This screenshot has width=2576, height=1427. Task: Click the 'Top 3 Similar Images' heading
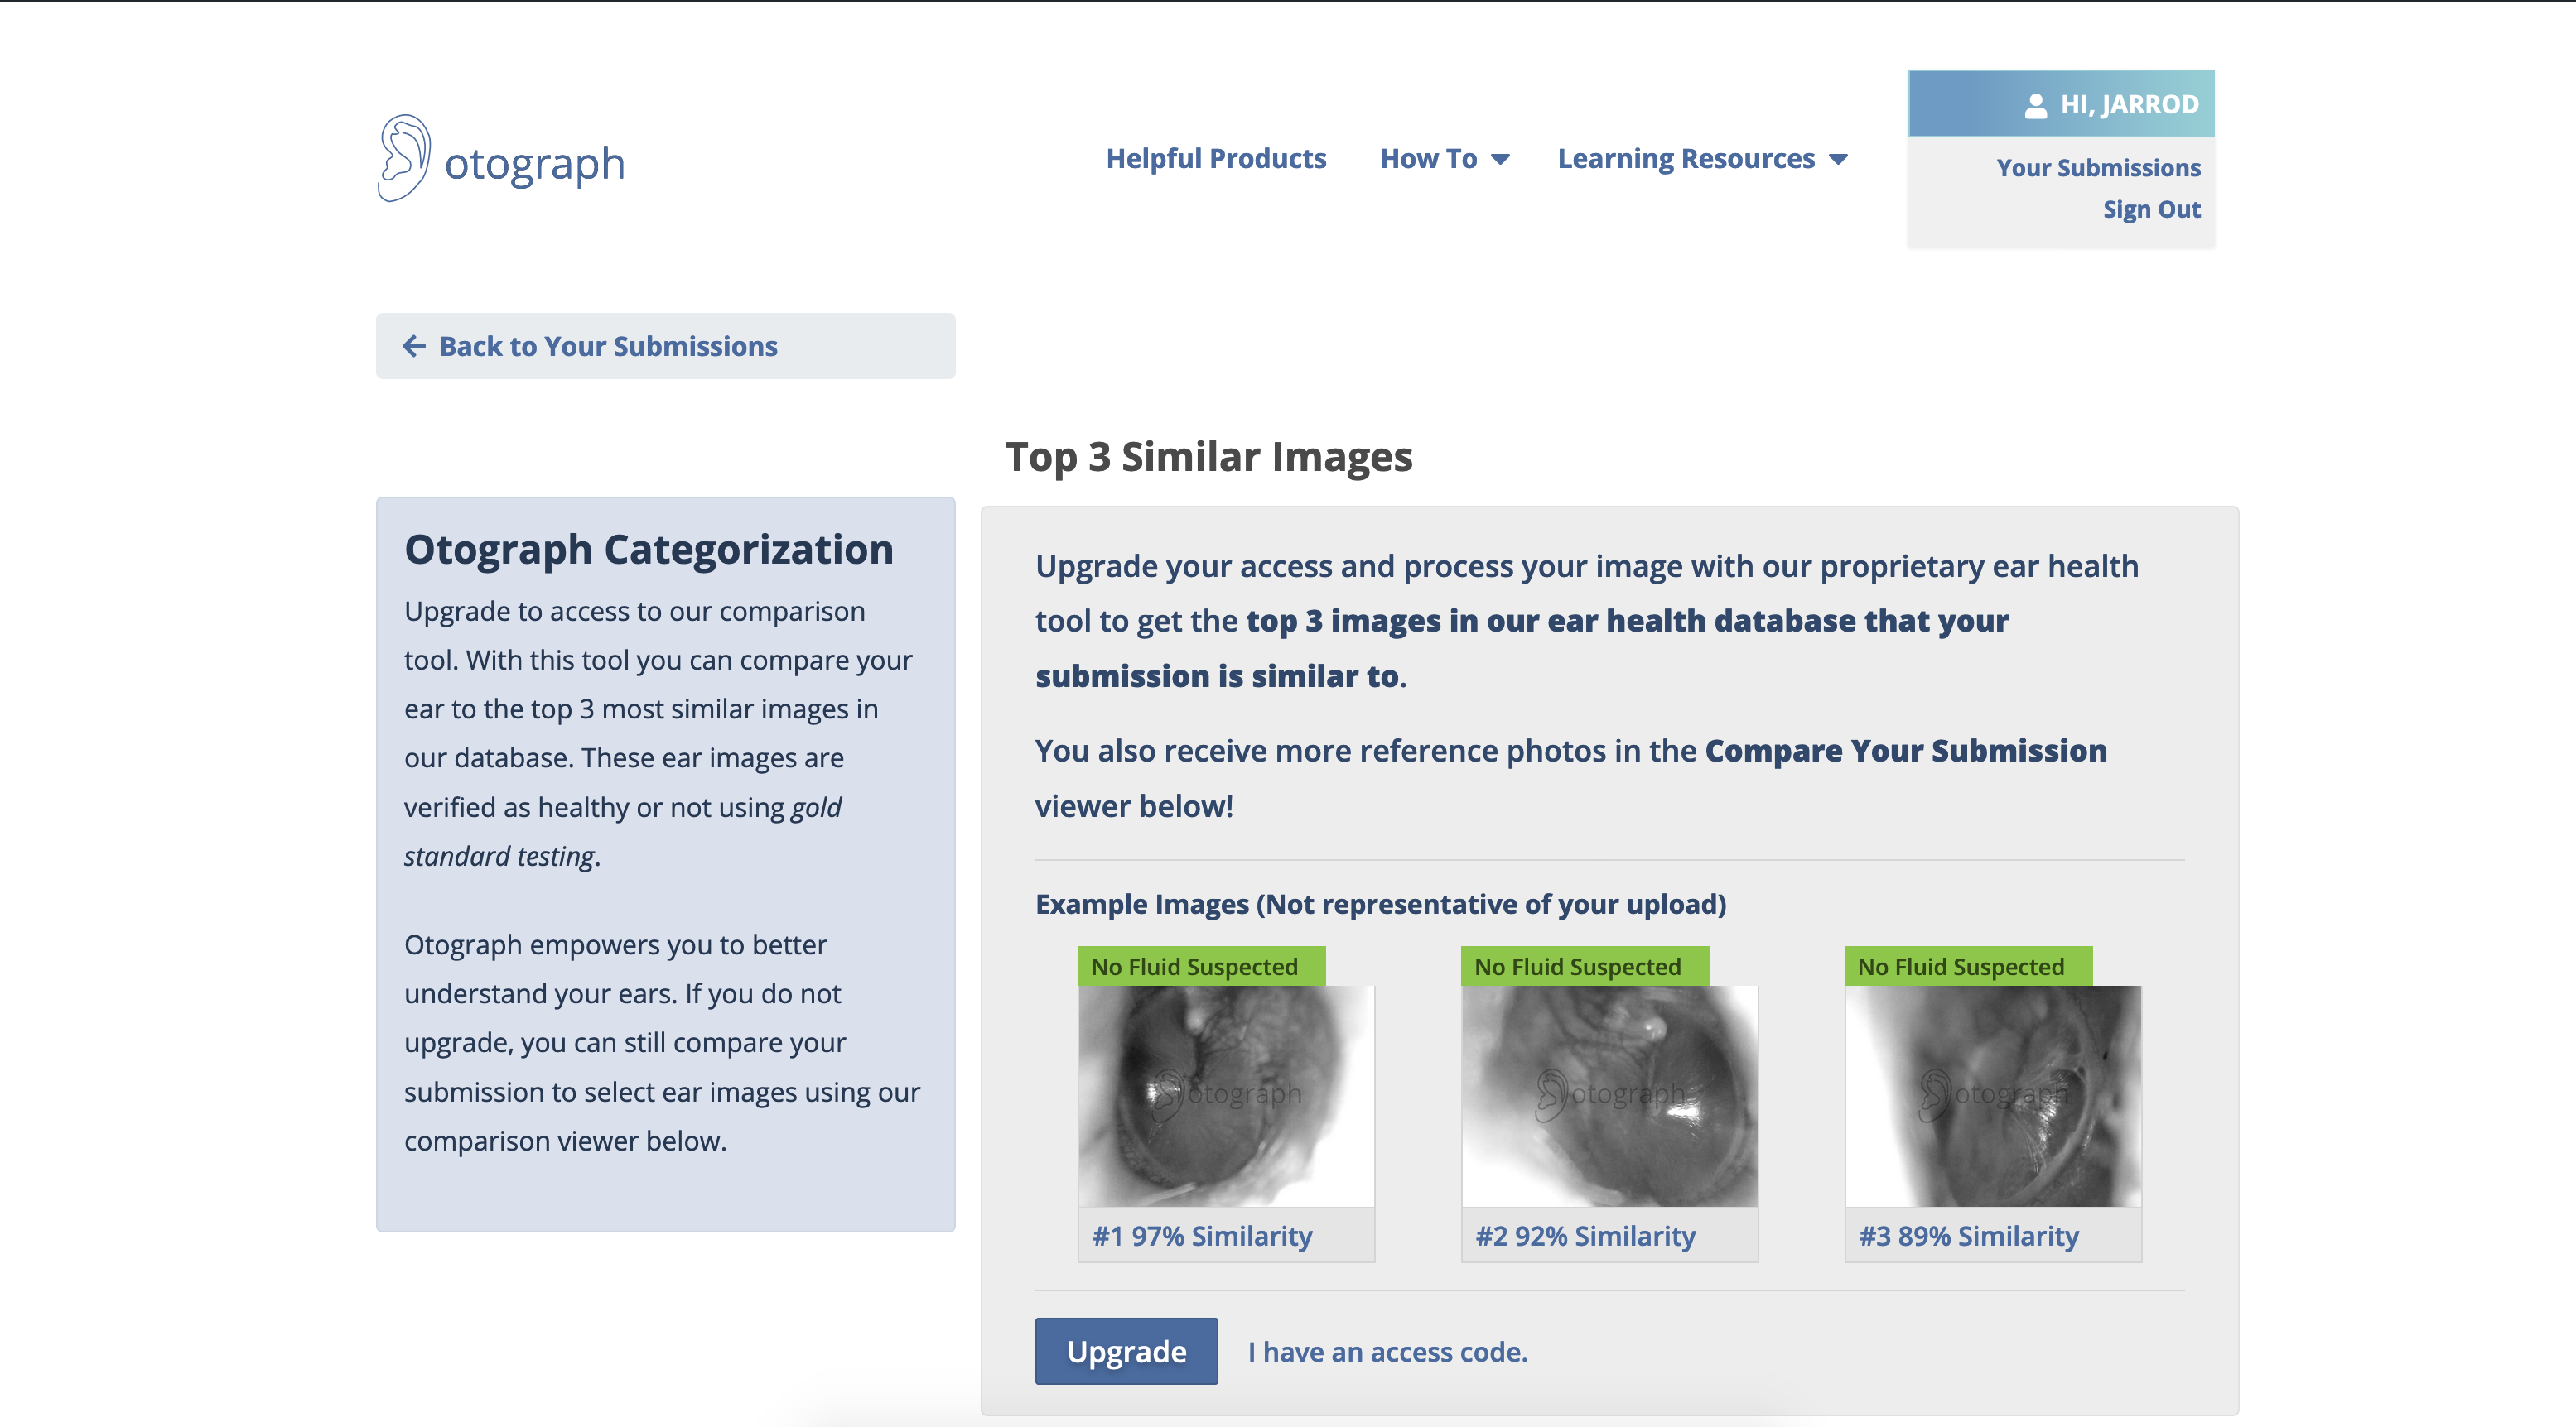pos(1209,457)
